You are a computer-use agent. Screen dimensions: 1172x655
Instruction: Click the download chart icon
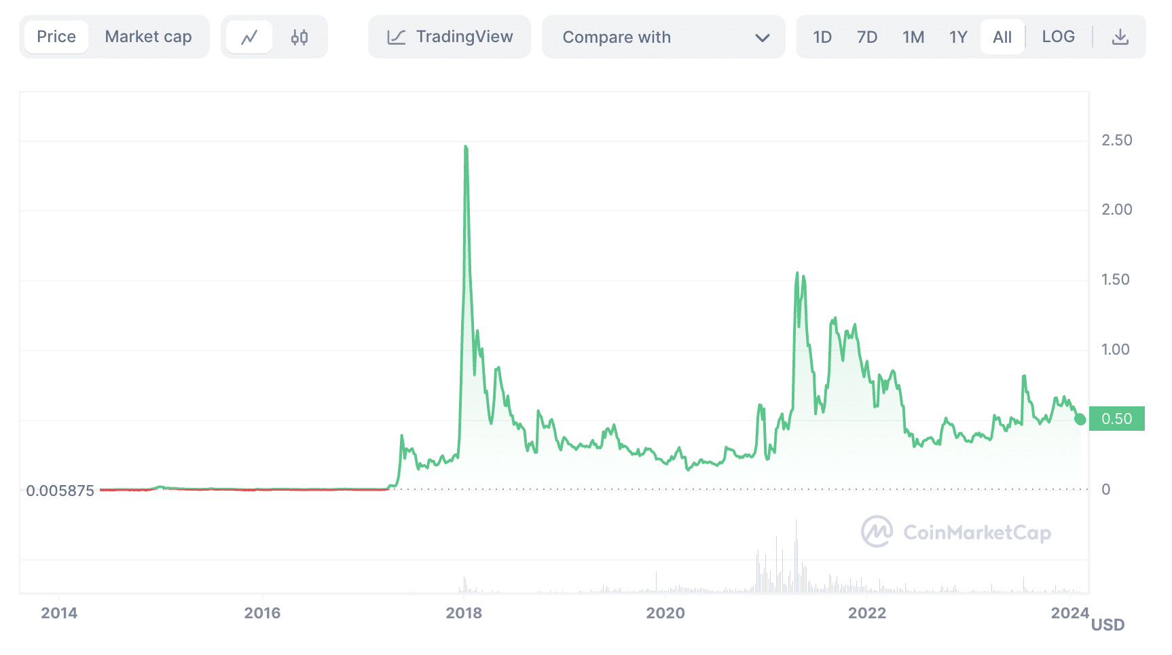(x=1119, y=37)
